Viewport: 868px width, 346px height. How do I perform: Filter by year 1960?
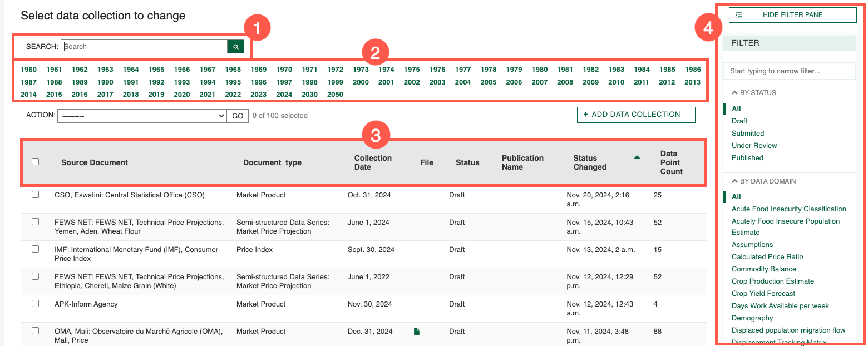pos(28,70)
